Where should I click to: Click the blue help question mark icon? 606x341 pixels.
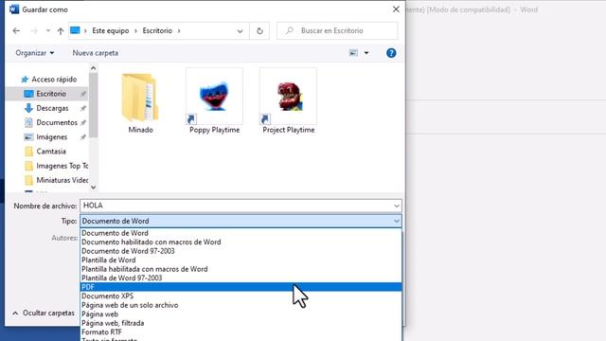[391, 53]
